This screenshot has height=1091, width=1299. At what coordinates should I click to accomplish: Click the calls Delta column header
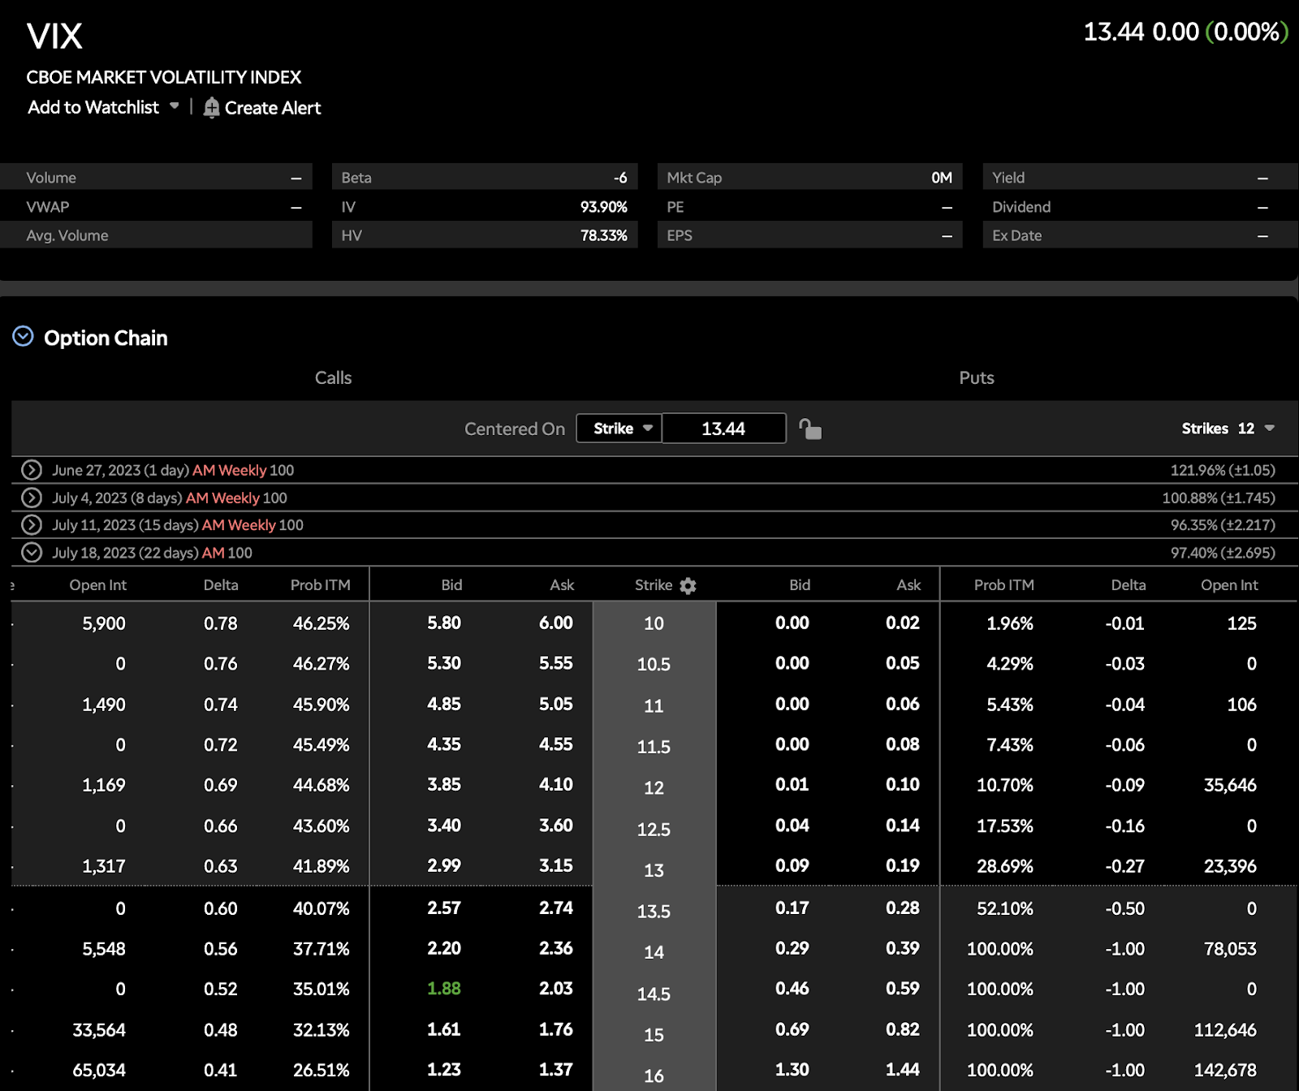coord(221,585)
